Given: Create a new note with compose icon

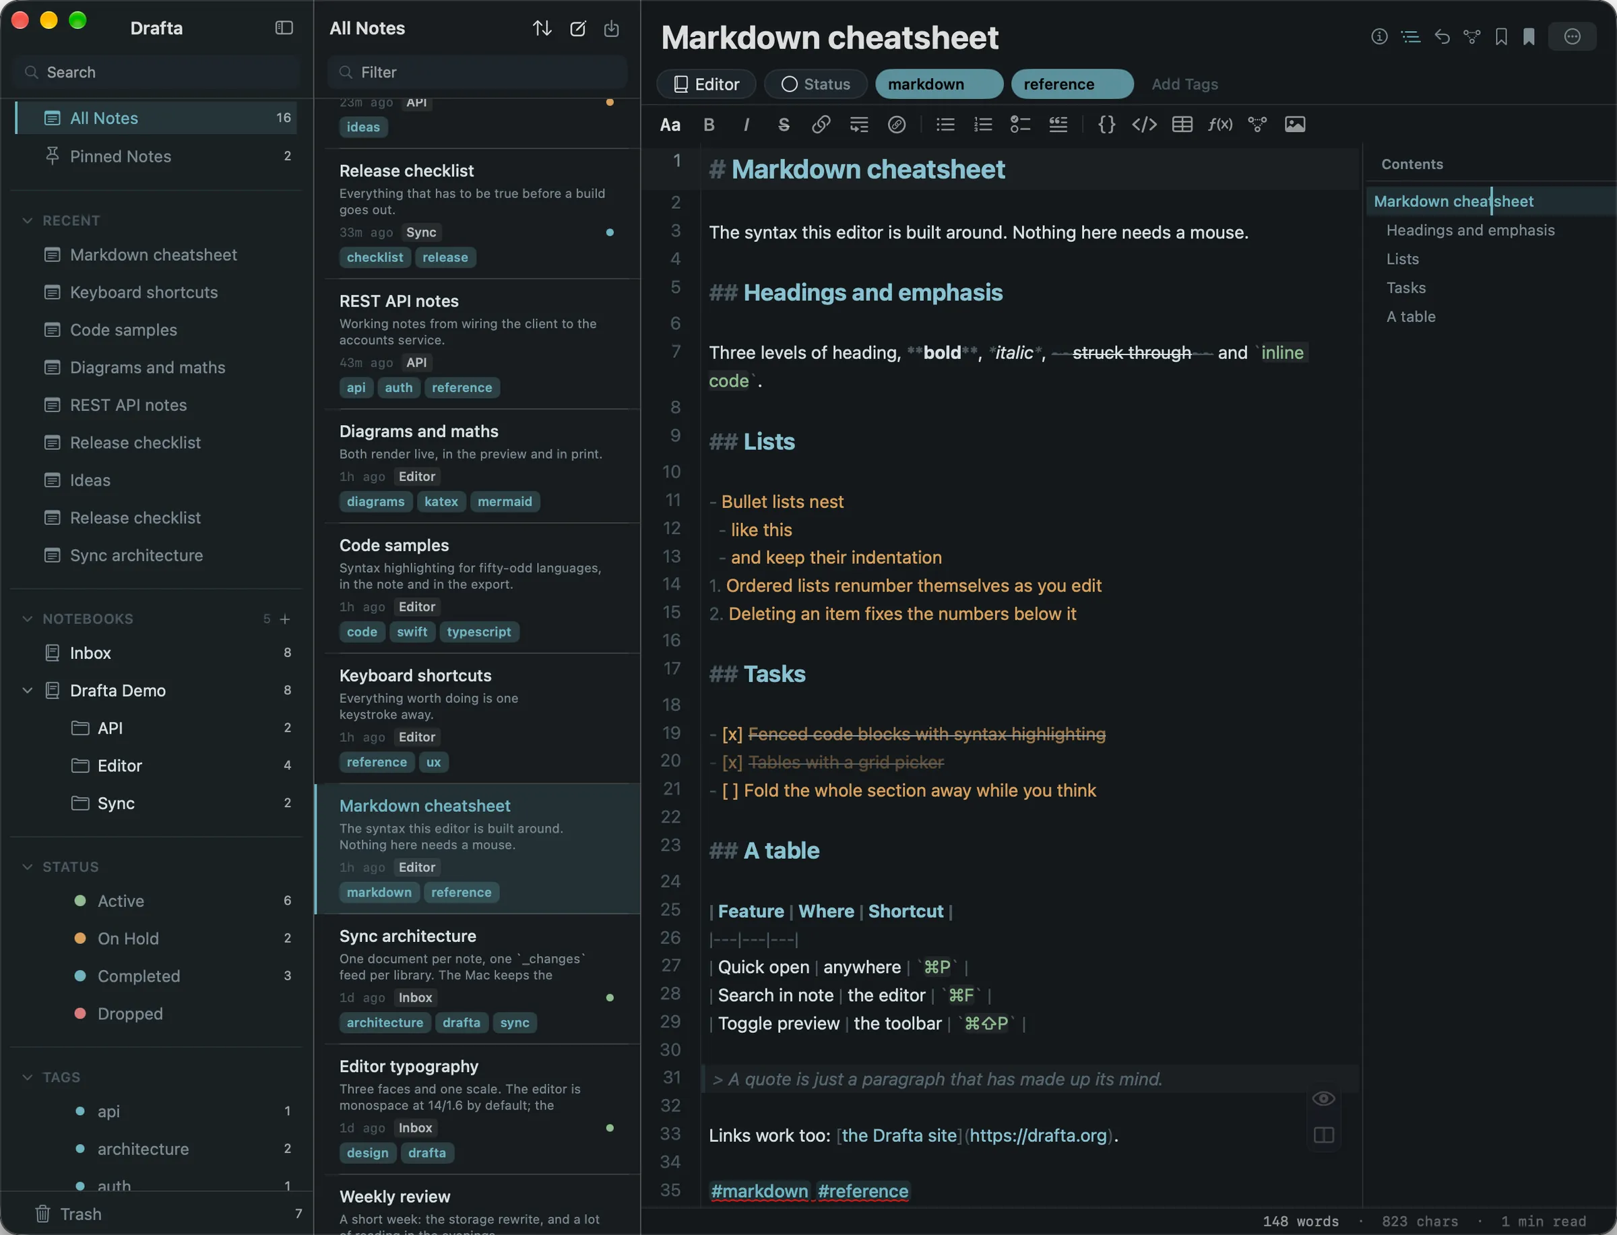Looking at the screenshot, I should click(577, 29).
